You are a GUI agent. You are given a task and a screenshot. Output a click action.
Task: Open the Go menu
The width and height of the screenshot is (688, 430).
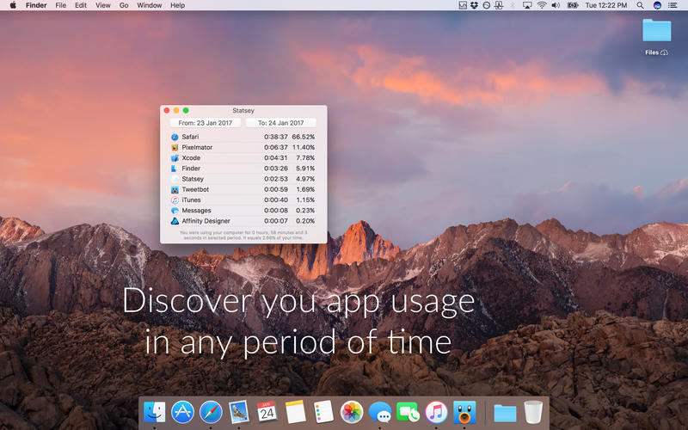[x=124, y=5]
